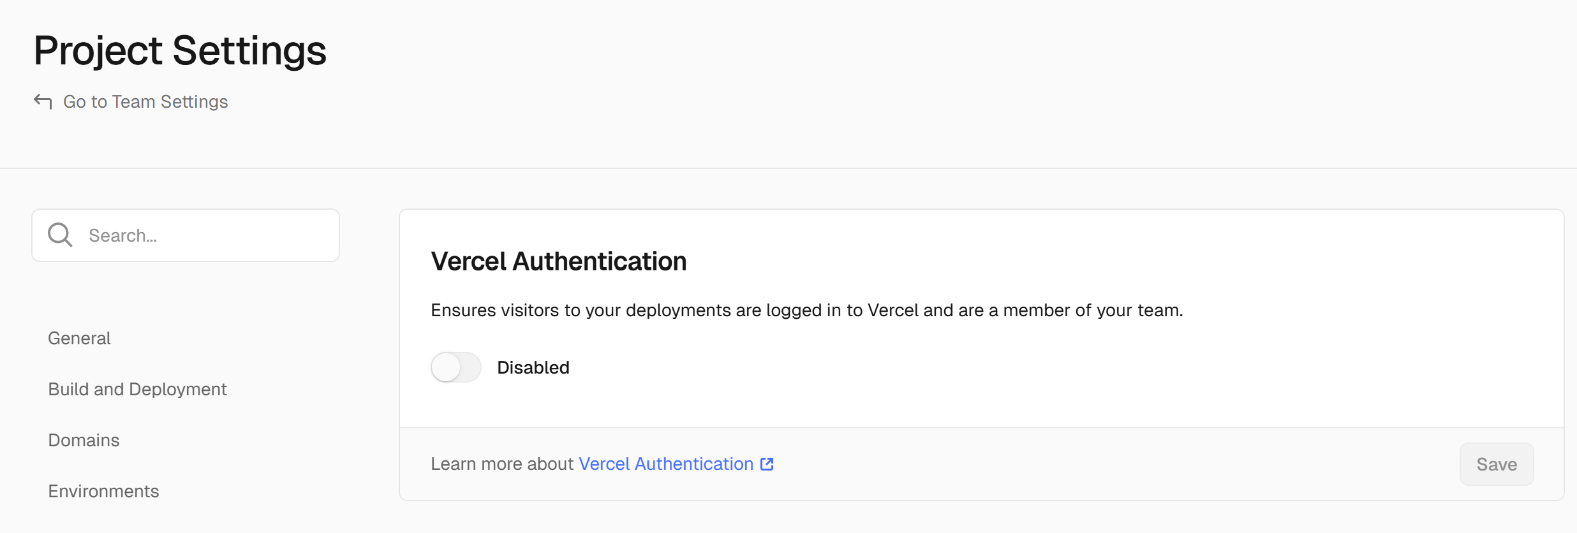Click the card footer area beside Save
The height and width of the screenshot is (533, 1577).
[x=1116, y=464]
